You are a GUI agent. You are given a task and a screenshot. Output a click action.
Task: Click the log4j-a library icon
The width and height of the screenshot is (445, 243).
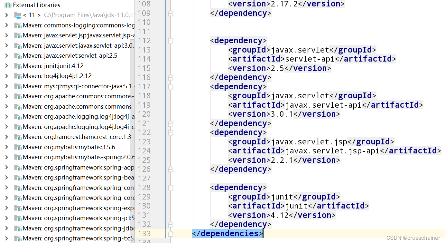(18, 117)
